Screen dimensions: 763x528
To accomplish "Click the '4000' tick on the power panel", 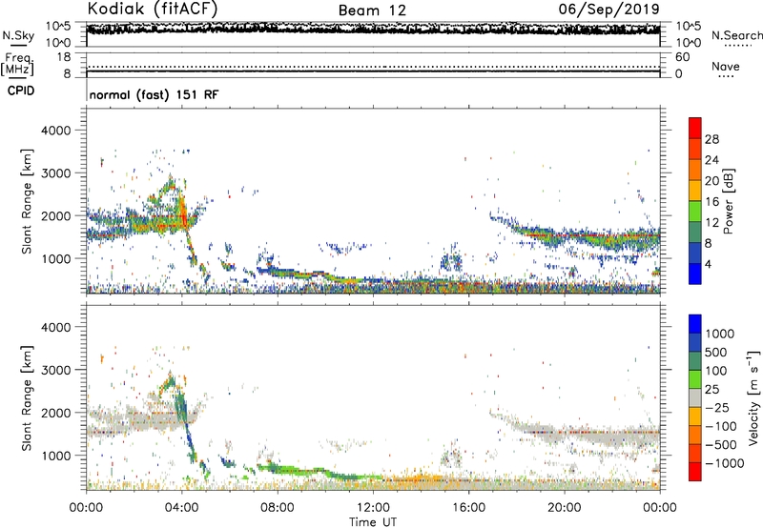I will [x=55, y=131].
